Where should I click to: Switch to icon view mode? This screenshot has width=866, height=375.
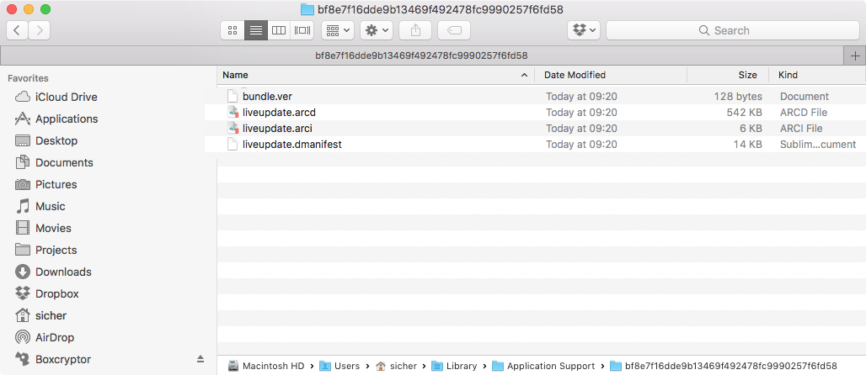click(233, 30)
